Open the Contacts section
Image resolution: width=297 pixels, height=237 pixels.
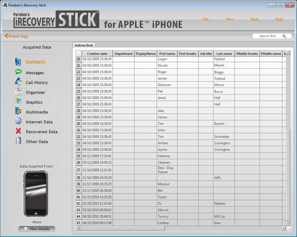(36, 62)
